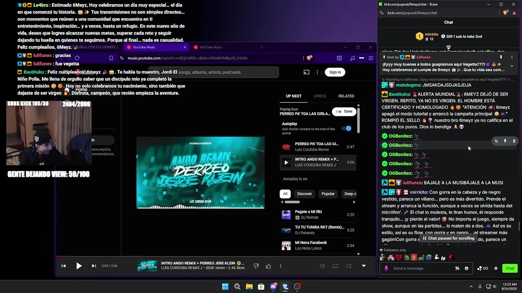The image size is (522, 293).
Task: Go to the previous track in YouTube Music
Action: 64,266
